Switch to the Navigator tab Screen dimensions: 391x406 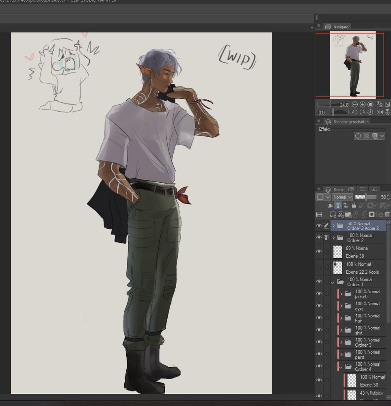pyautogui.click(x=337, y=27)
